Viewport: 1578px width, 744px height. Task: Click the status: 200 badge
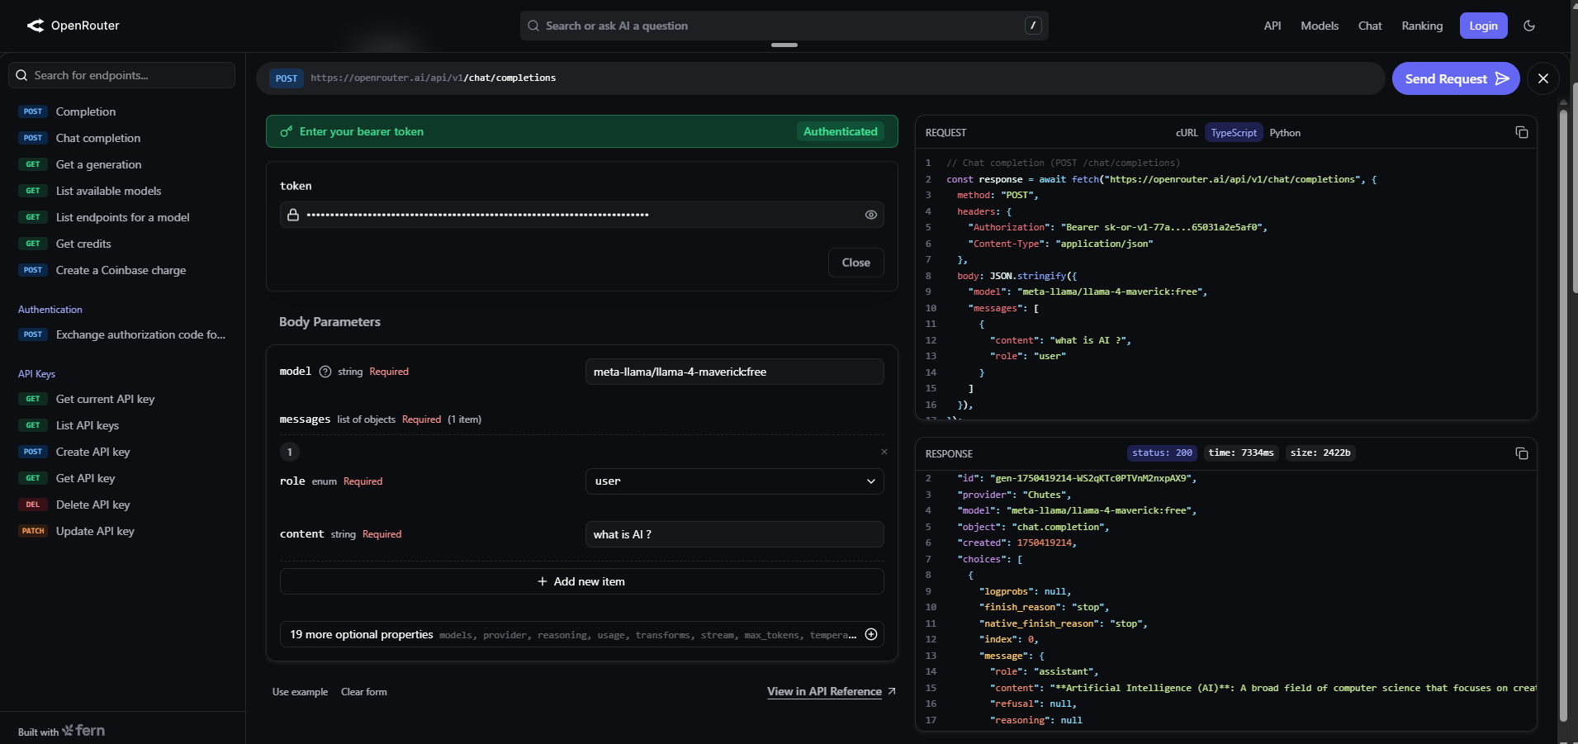coord(1162,453)
